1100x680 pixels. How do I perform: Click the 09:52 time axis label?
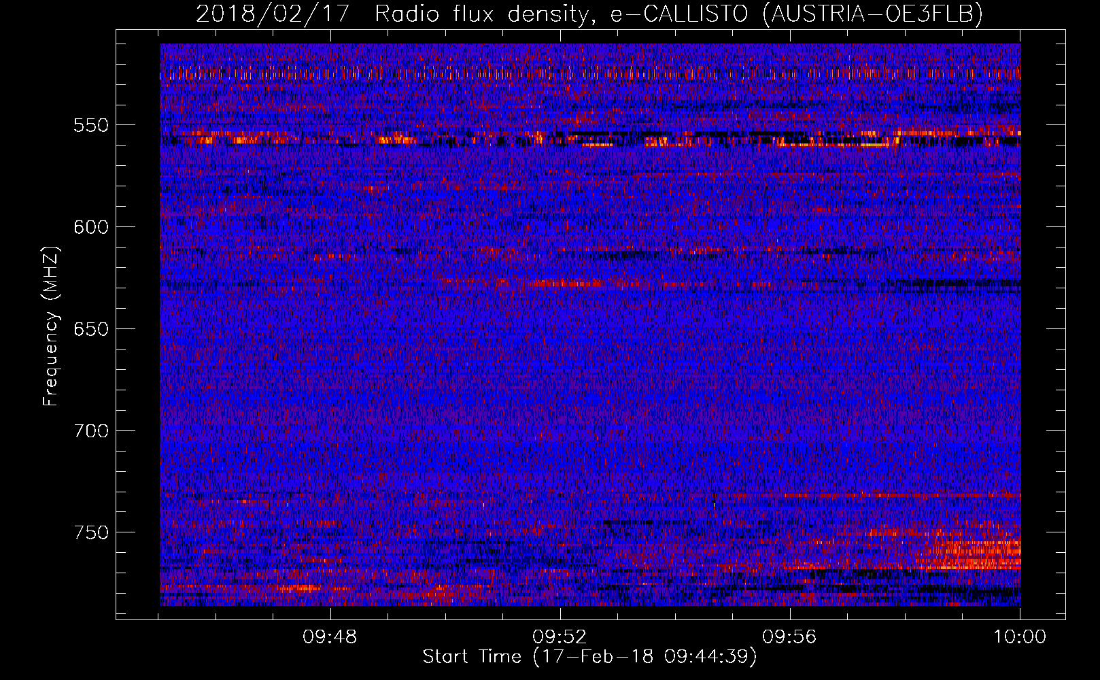click(x=560, y=637)
